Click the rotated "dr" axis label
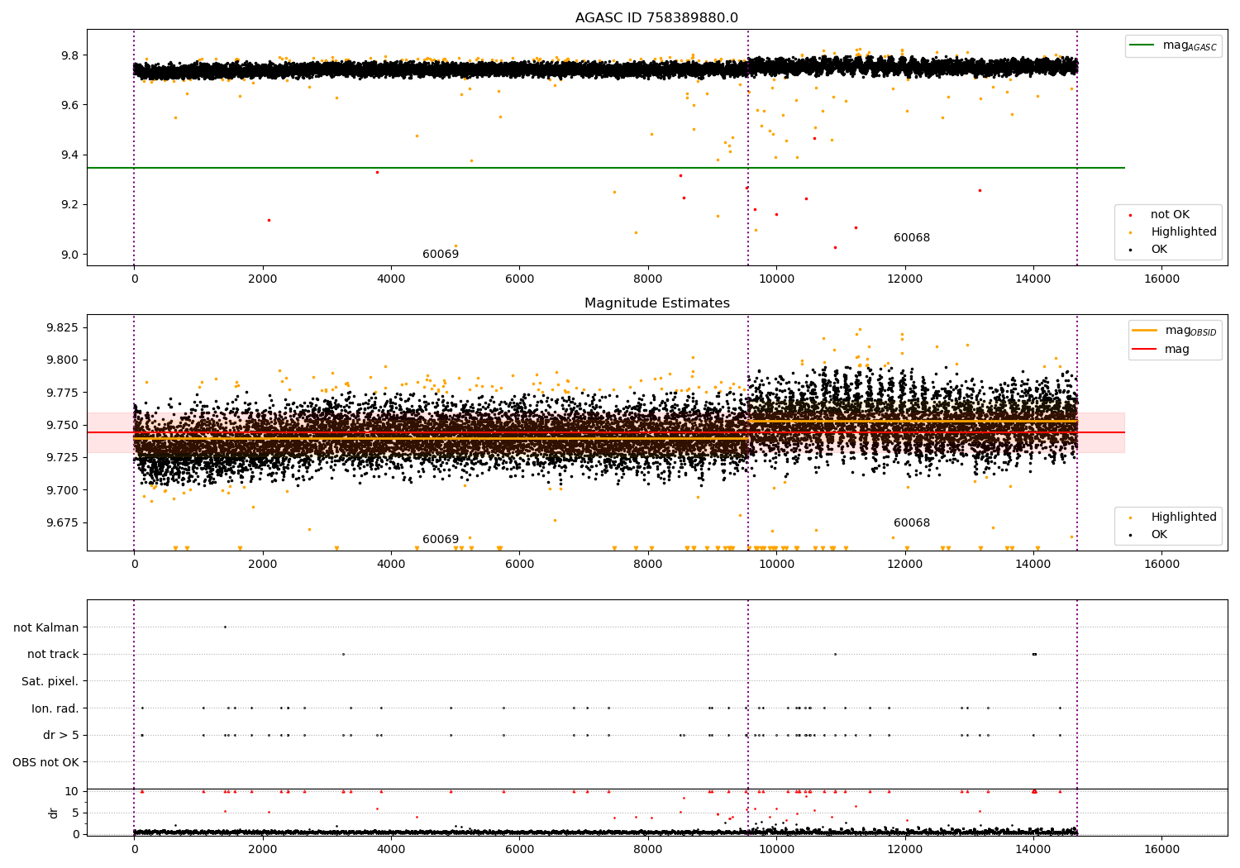1240x868 pixels. (x=54, y=813)
